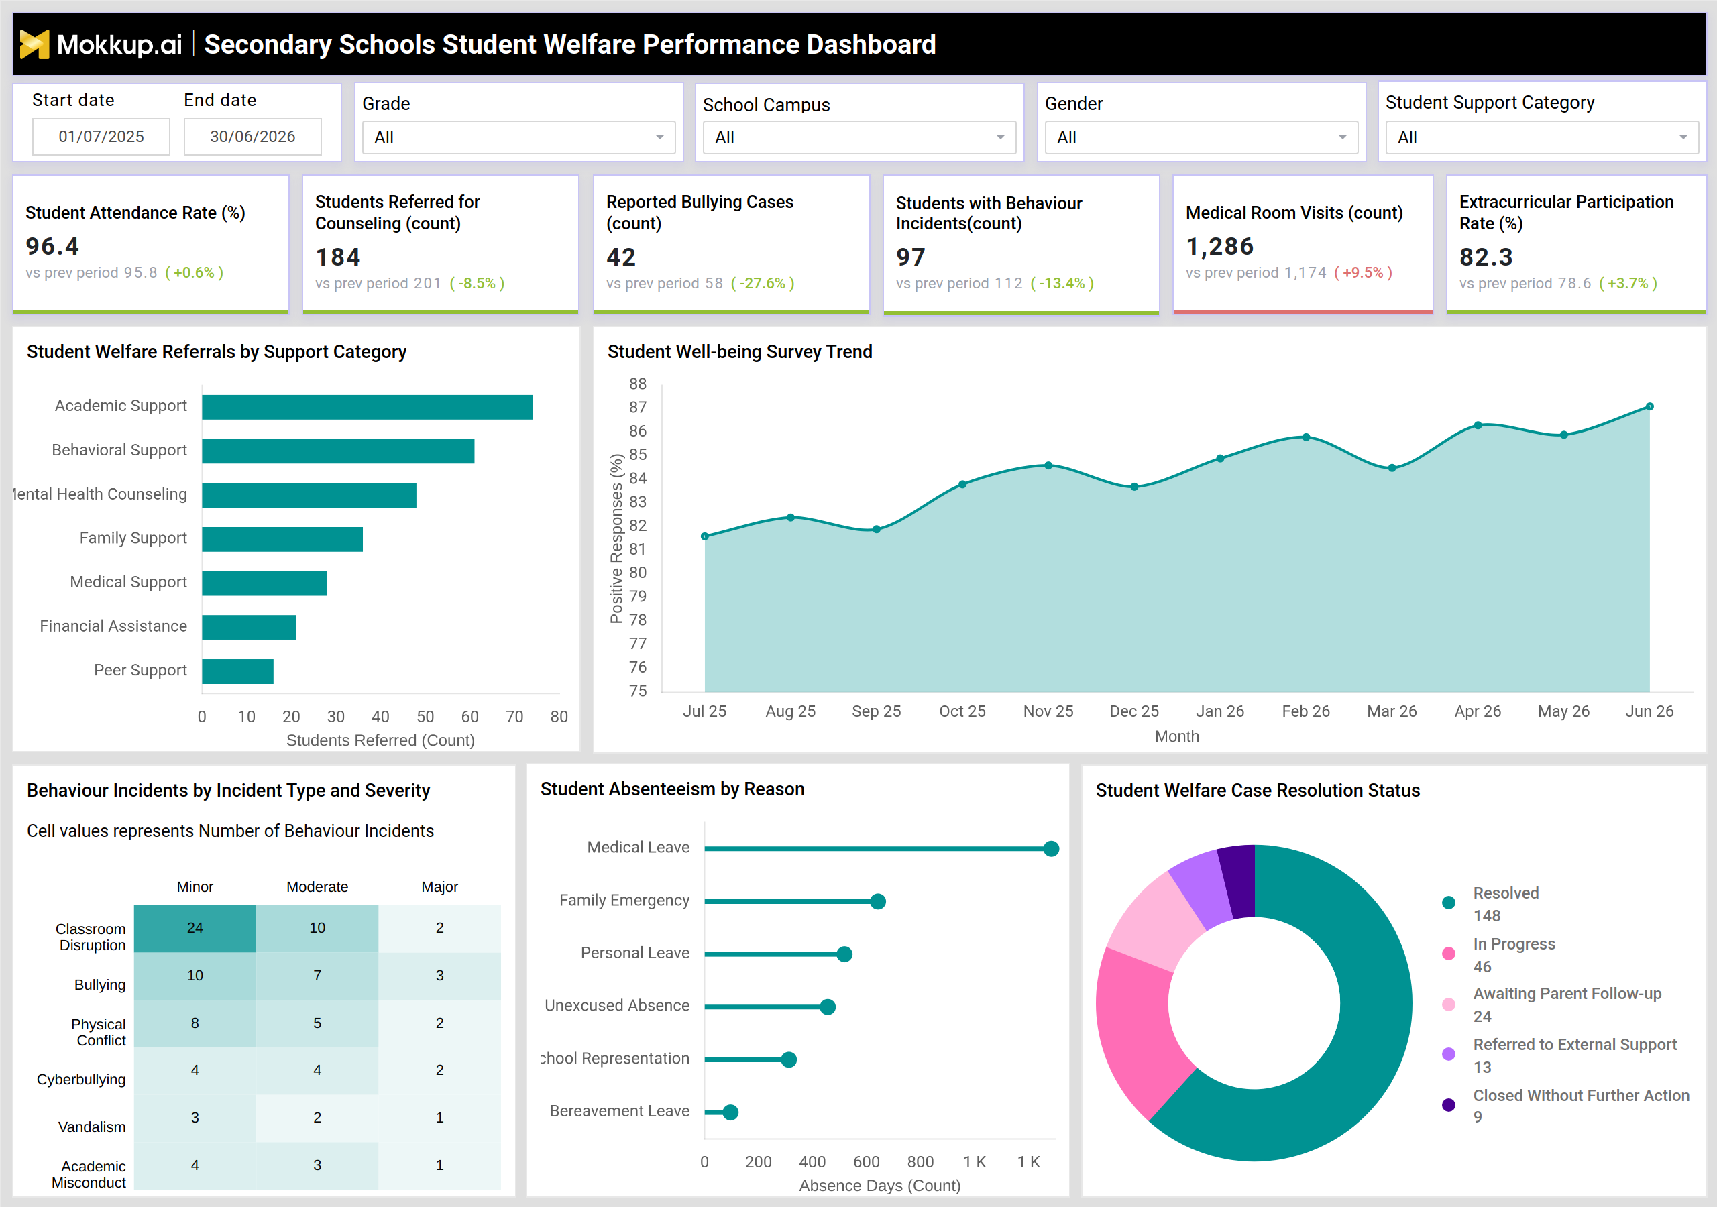Screen dimensions: 1717x1207
Task: Click the Medical Support bar
Action: pos(264,583)
